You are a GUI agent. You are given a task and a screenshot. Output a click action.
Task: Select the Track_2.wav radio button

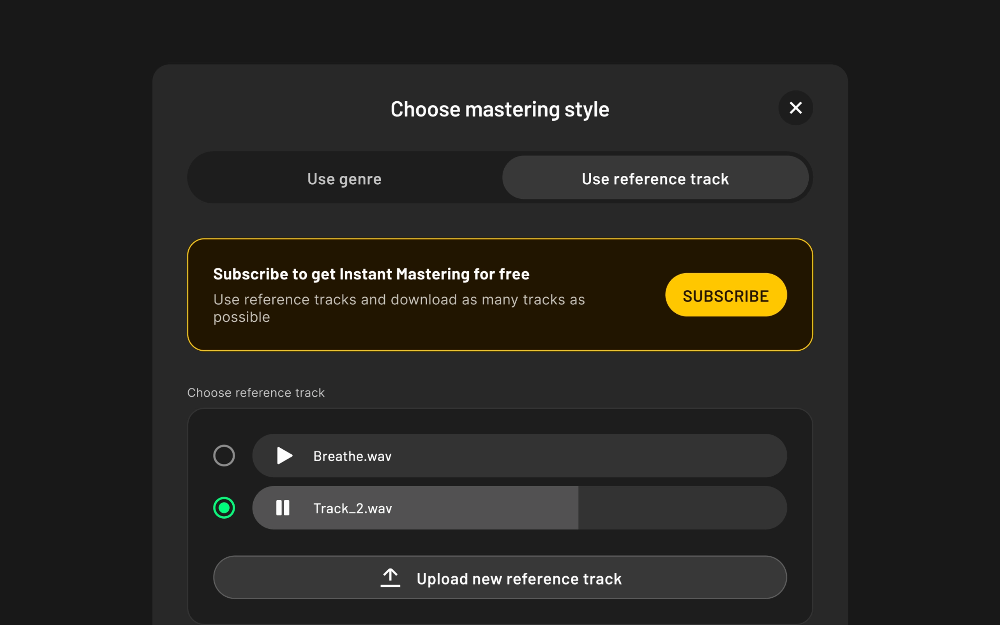pos(224,508)
